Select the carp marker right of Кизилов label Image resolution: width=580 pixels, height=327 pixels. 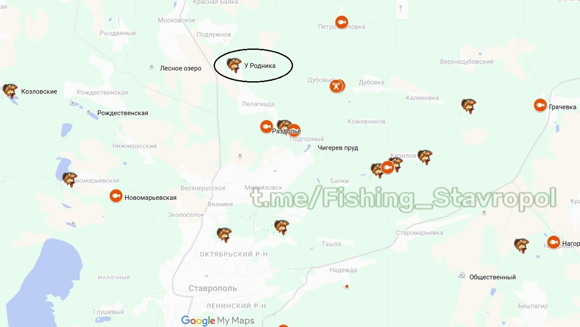coord(425,157)
